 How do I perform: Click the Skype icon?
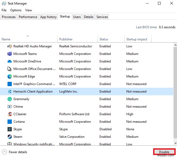tap(10, 129)
